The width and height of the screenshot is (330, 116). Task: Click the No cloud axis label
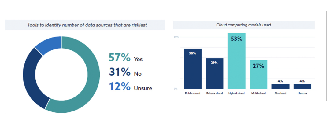click(280, 94)
